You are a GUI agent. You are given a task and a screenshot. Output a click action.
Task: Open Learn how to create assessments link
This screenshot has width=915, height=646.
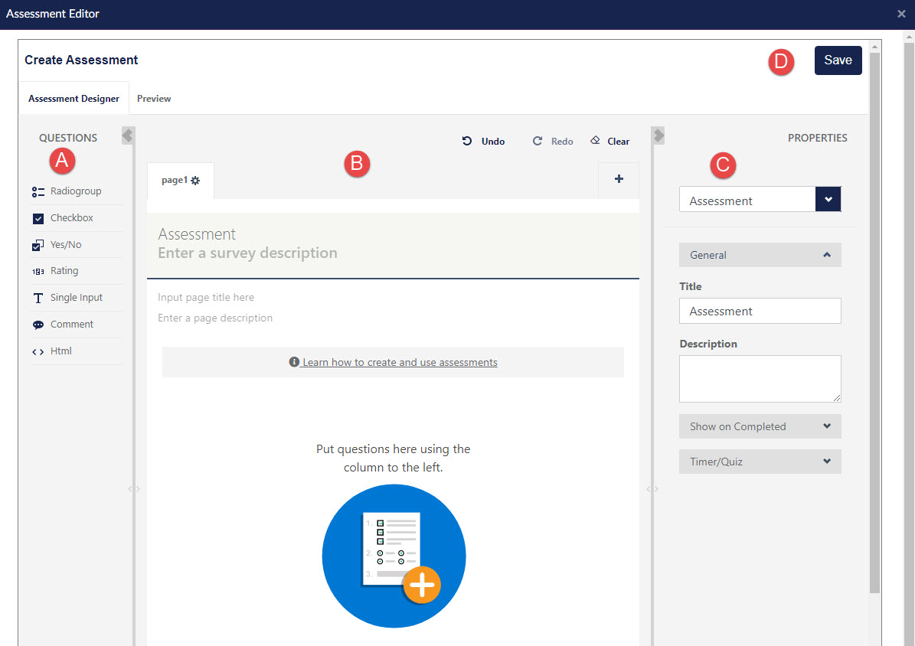399,362
